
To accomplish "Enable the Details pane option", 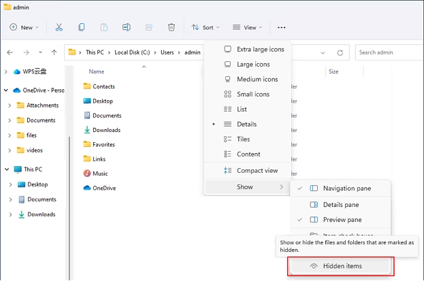I will [x=340, y=205].
